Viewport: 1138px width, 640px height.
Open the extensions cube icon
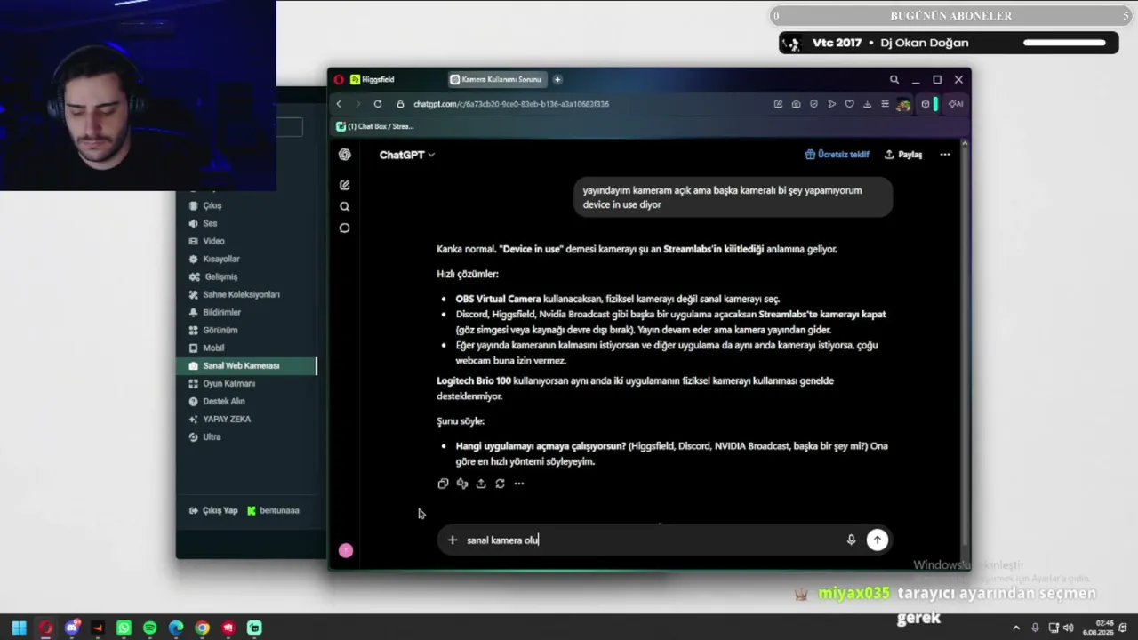[x=926, y=104]
